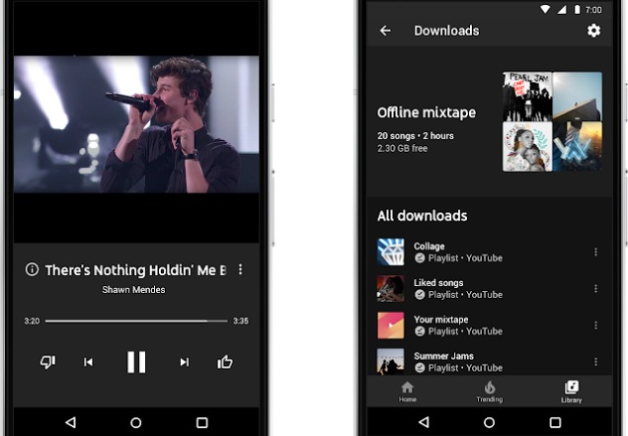Tap downloaded check icon for Liked songs
Screen dimensions: 628x436
420,295
